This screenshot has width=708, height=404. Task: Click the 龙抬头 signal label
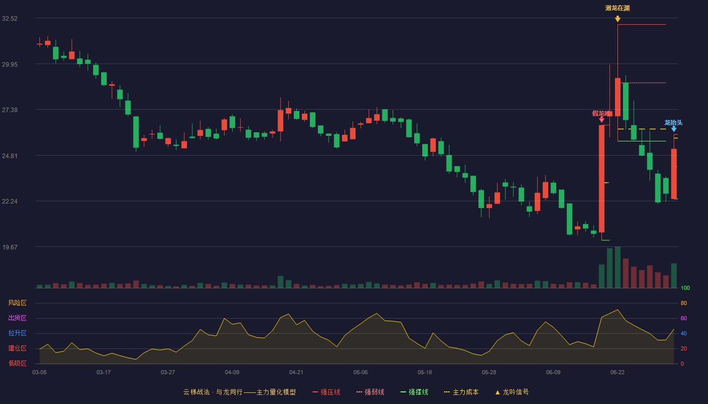pyautogui.click(x=674, y=123)
